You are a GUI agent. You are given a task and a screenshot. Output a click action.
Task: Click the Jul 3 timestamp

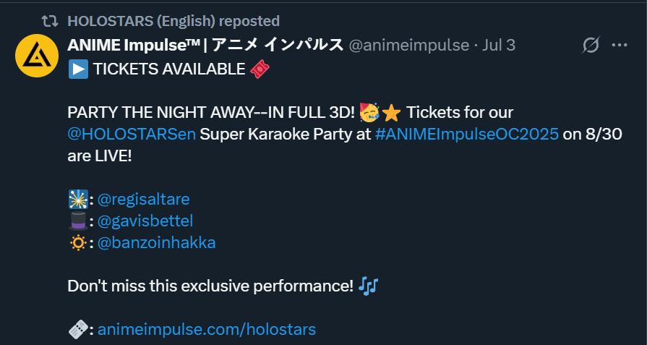(498, 45)
